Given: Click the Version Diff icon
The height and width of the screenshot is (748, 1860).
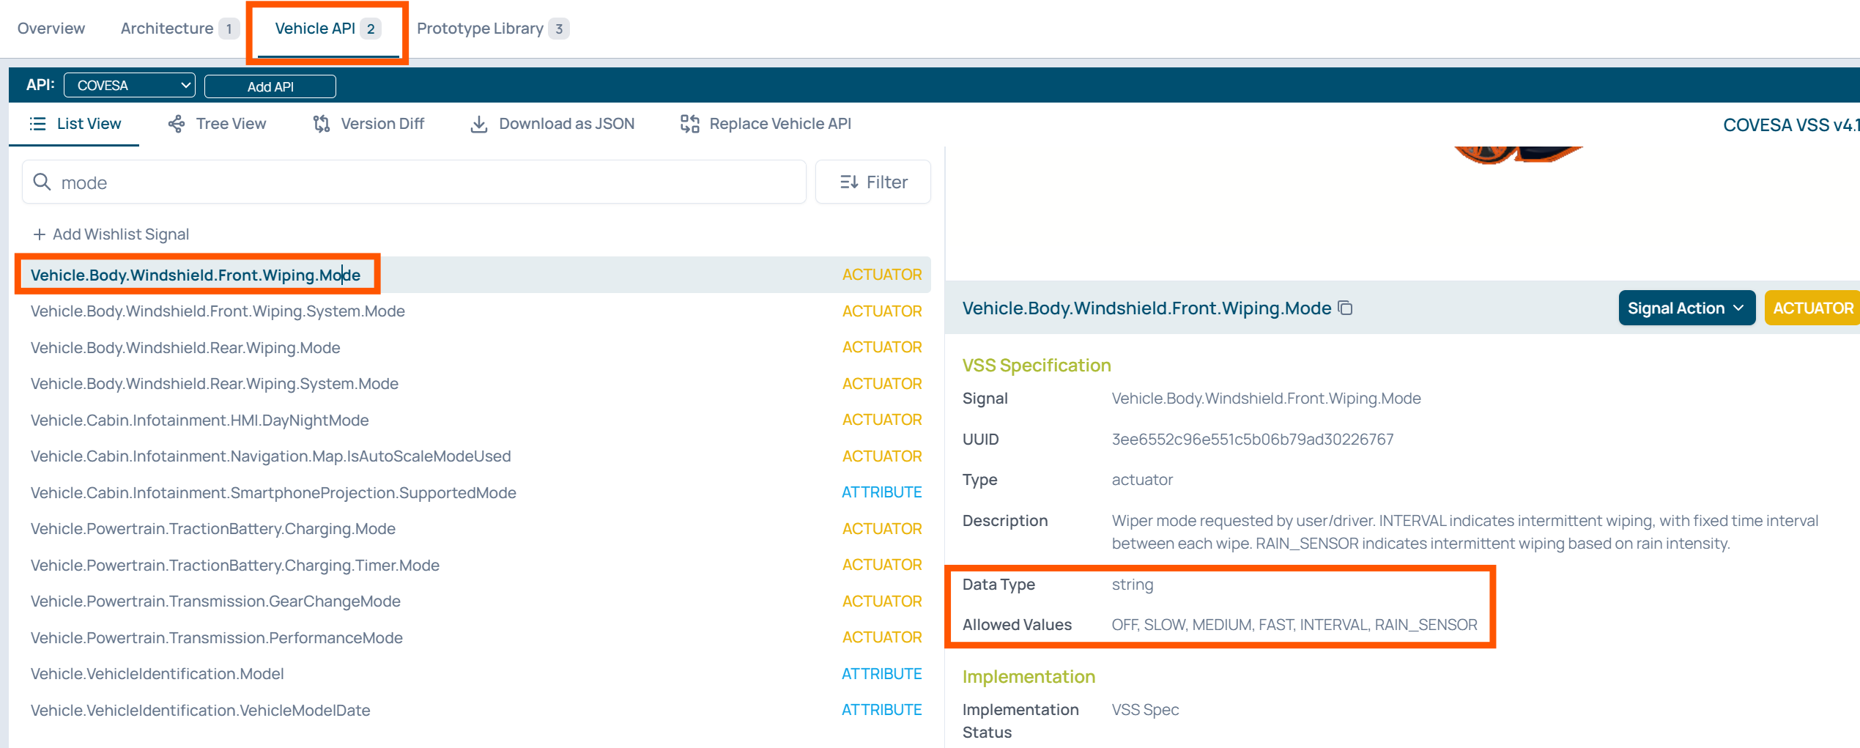Looking at the screenshot, I should pyautogui.click(x=321, y=124).
